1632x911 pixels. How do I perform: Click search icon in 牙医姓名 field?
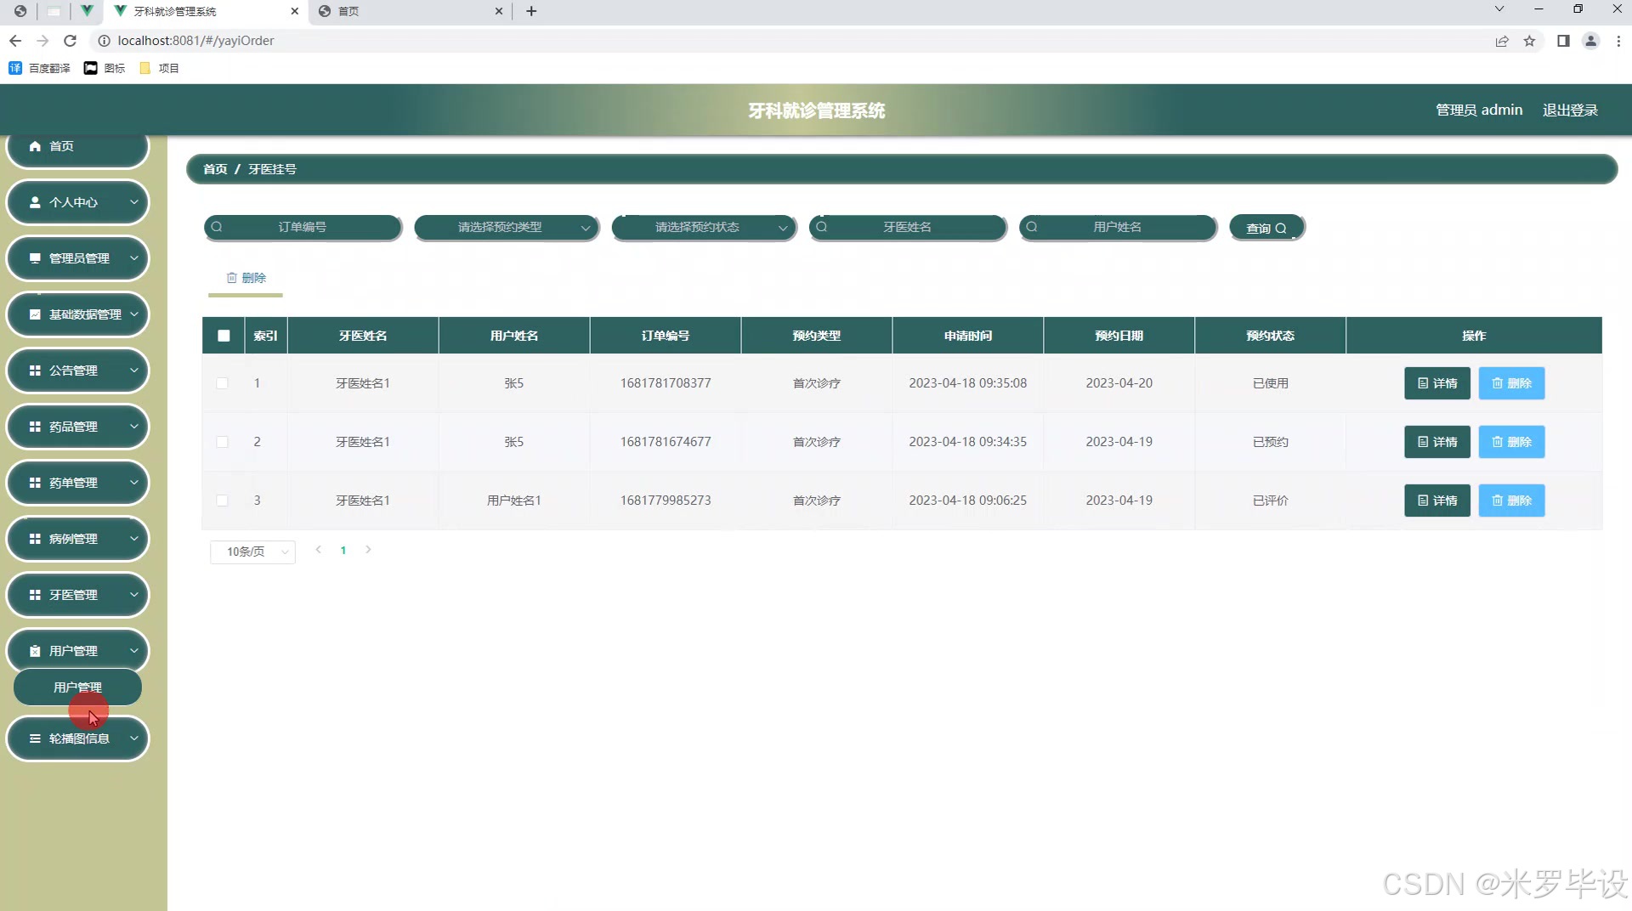[822, 227]
